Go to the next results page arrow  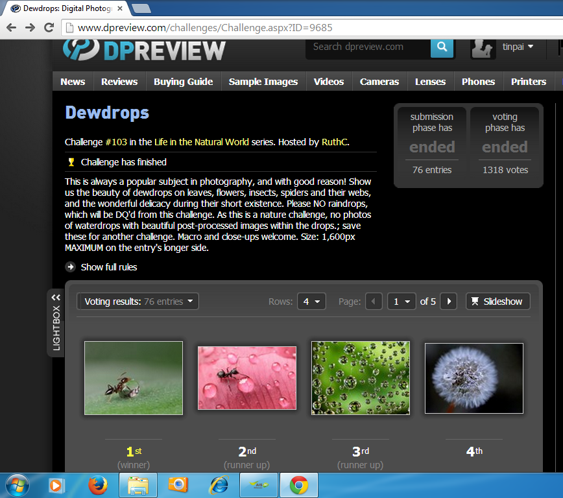coord(448,302)
